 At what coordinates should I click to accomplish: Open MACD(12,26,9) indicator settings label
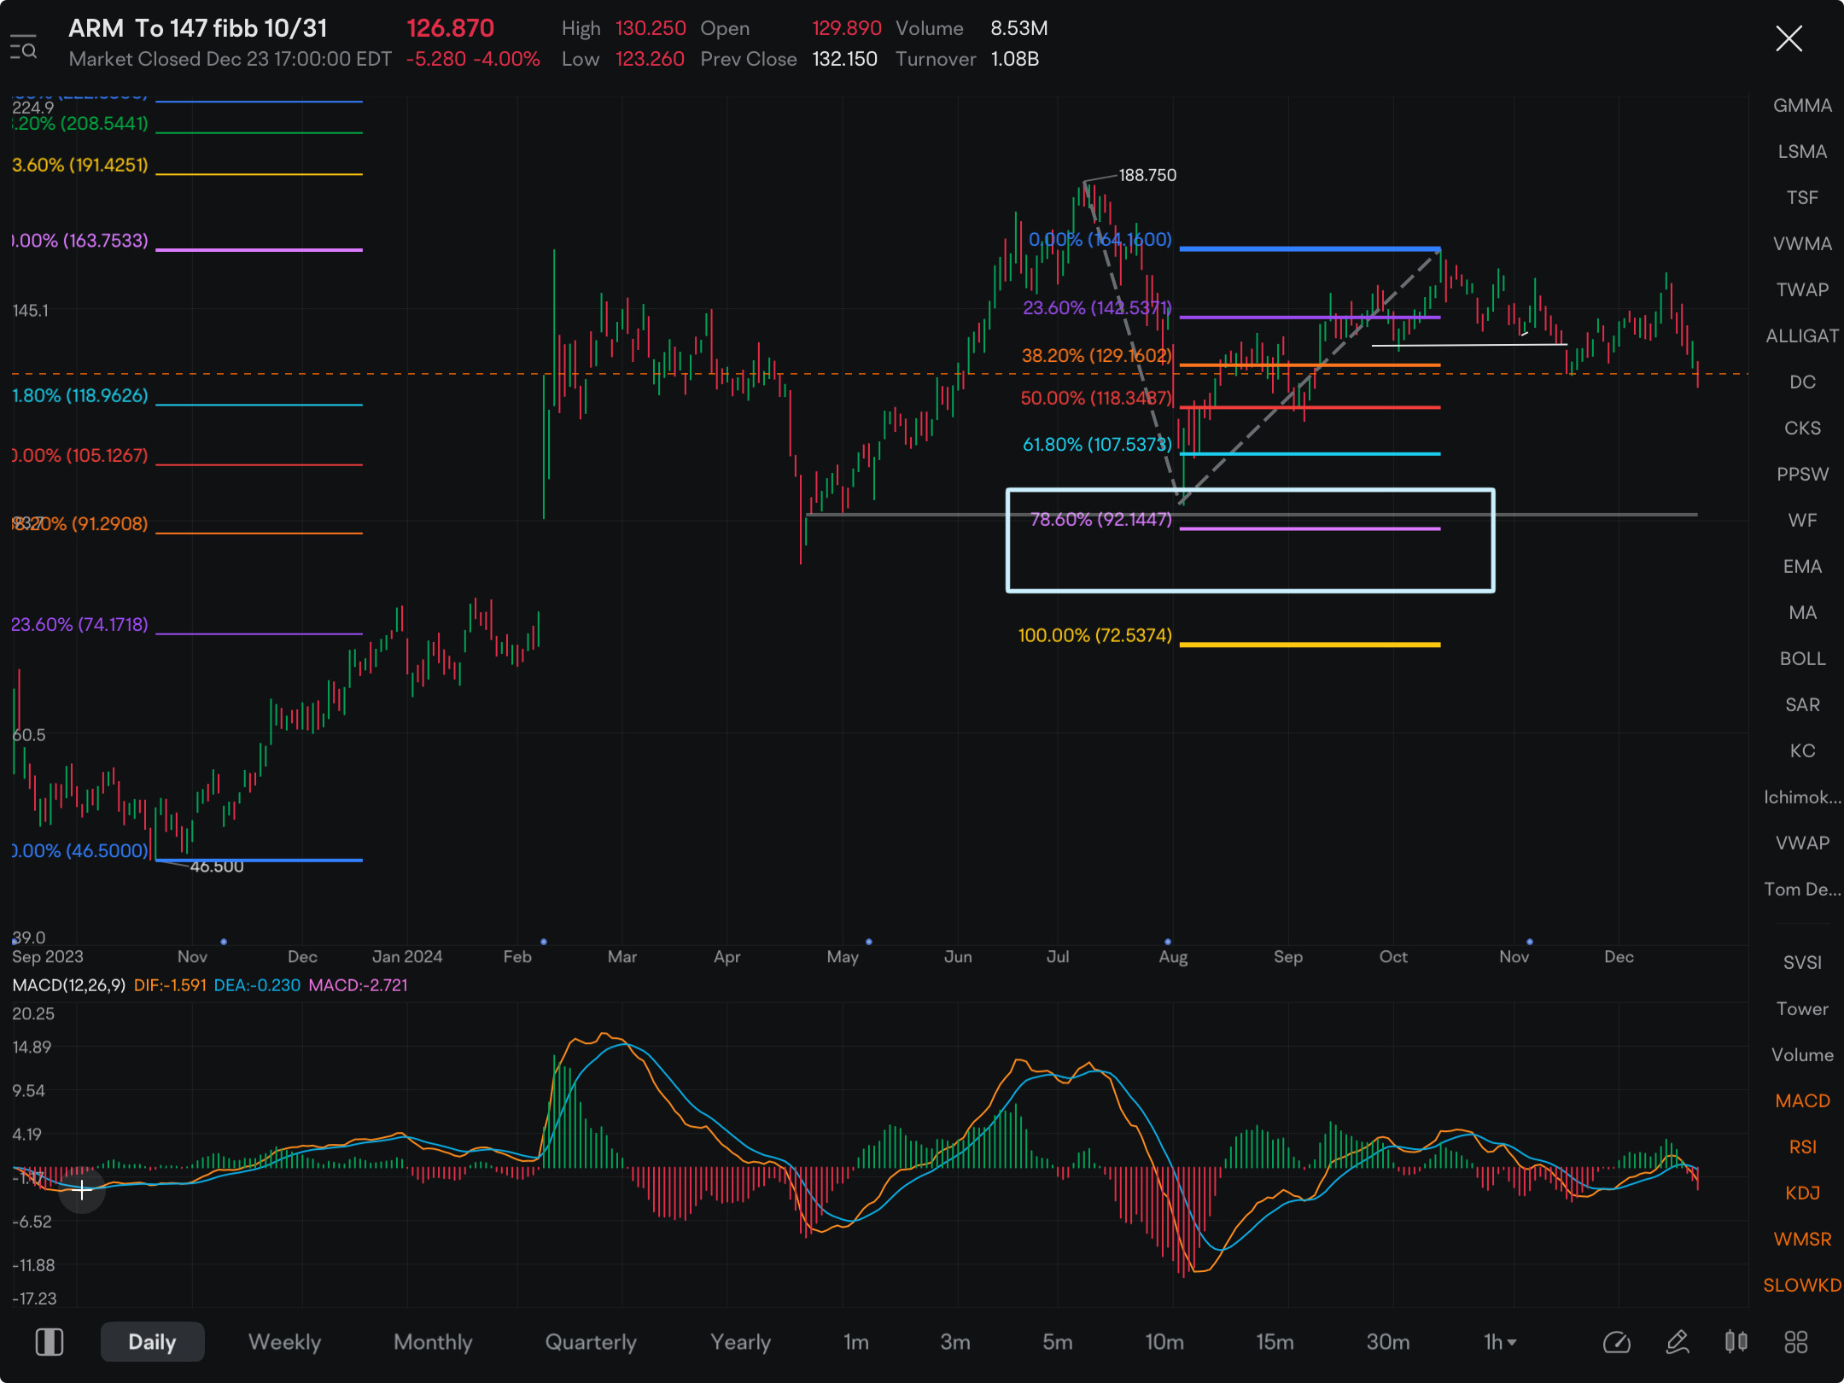[69, 985]
